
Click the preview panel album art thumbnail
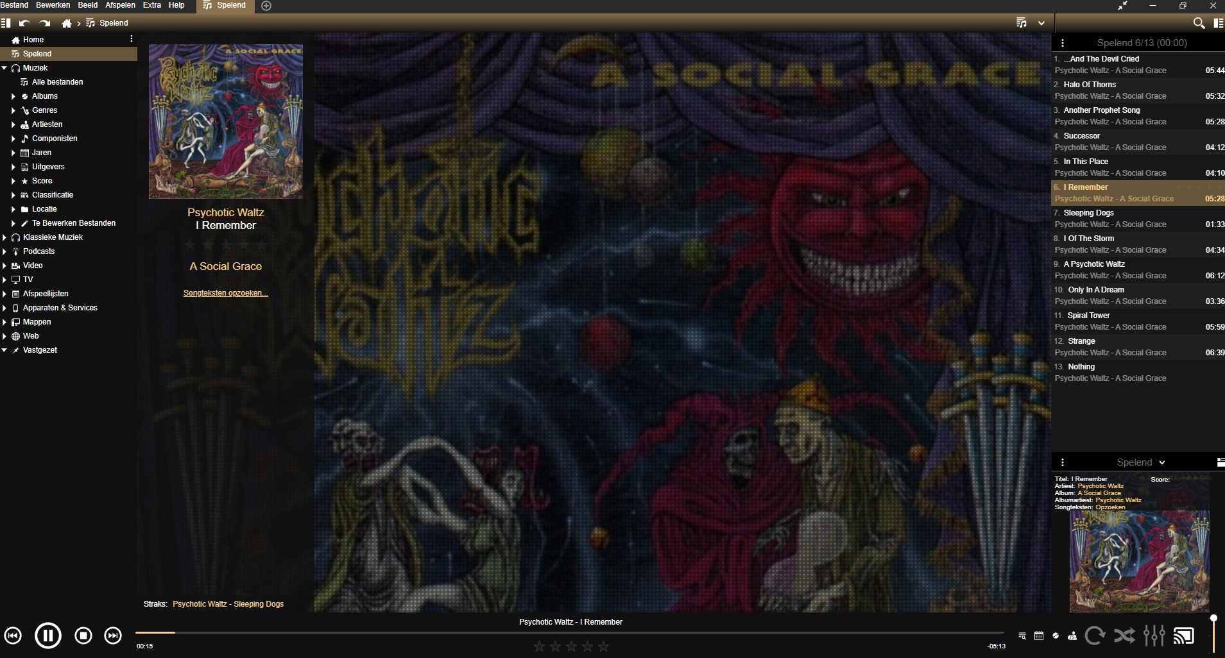click(x=1139, y=561)
